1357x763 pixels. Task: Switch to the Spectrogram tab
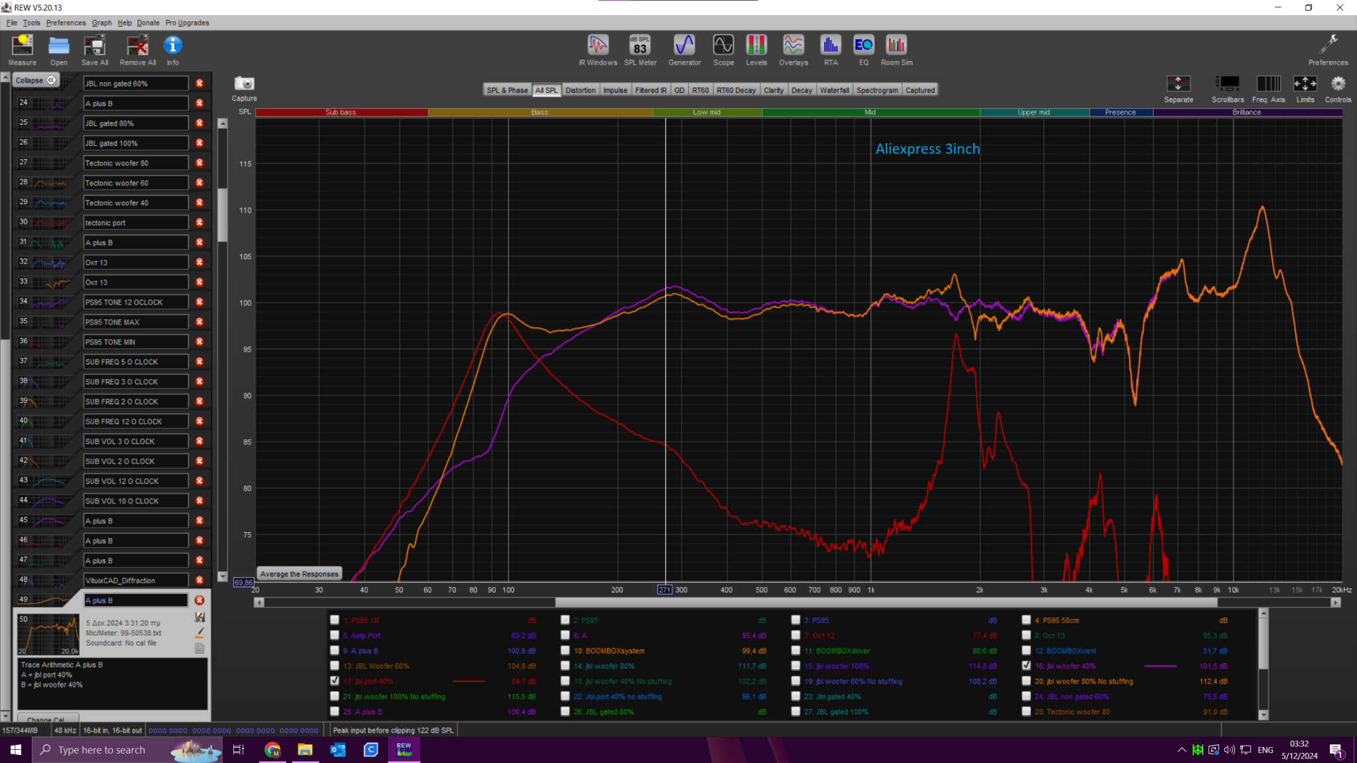[x=877, y=90]
